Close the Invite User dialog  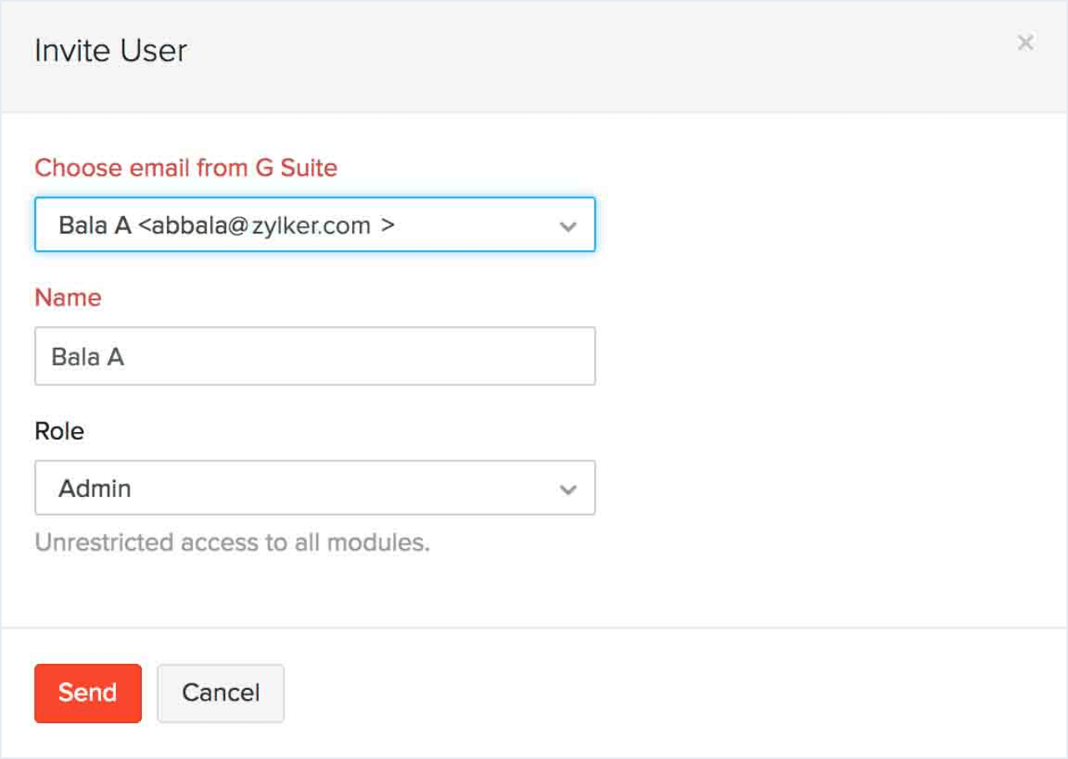[x=1025, y=43]
